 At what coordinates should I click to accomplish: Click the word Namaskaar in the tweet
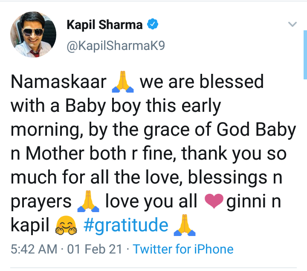[x=58, y=82]
